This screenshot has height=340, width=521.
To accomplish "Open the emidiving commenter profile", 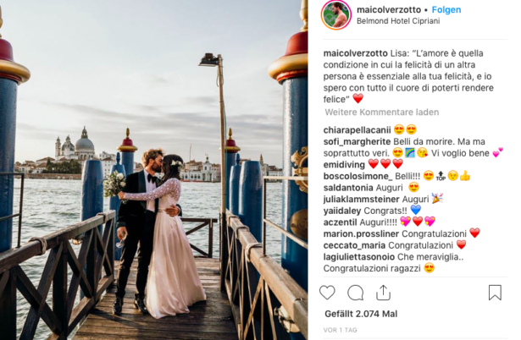I will (x=344, y=165).
